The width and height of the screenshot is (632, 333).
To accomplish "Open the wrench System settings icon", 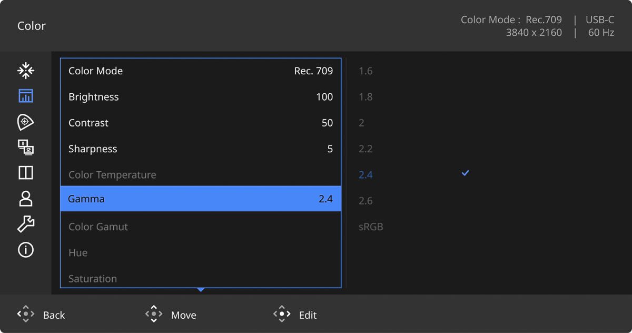I will 25,224.
